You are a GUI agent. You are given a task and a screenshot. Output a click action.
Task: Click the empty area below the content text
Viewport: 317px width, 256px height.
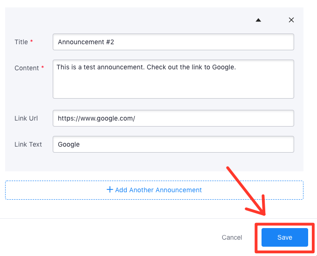pos(173,86)
